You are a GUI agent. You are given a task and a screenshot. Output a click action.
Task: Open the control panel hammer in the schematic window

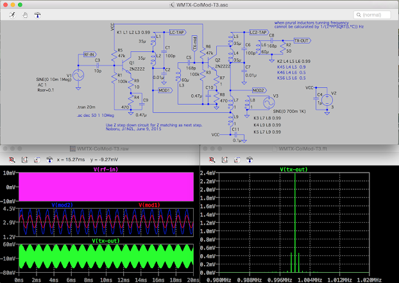coord(37,15)
